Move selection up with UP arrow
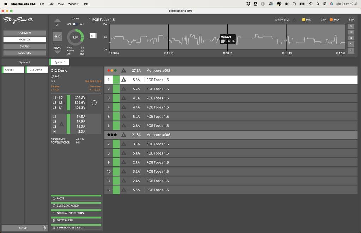 [x=57, y=22]
